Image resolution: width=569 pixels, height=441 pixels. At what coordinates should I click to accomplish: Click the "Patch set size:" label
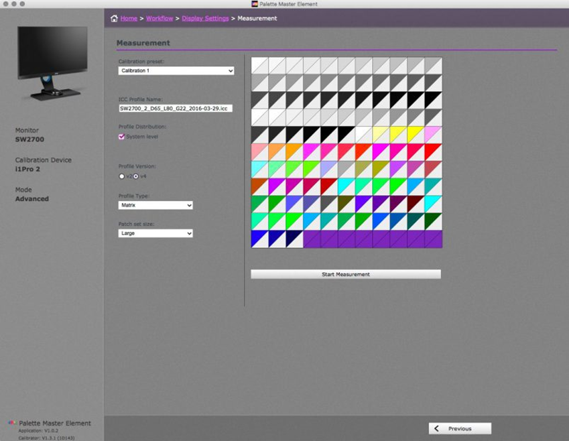tap(137, 224)
